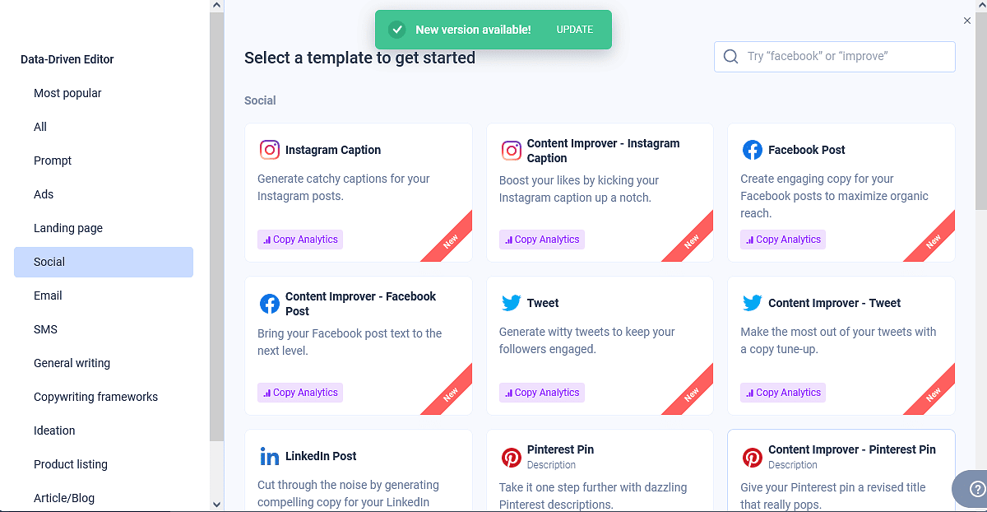
Task: Click the Pinterest icon on Pinterest Pin card
Action: pyautogui.click(x=511, y=457)
